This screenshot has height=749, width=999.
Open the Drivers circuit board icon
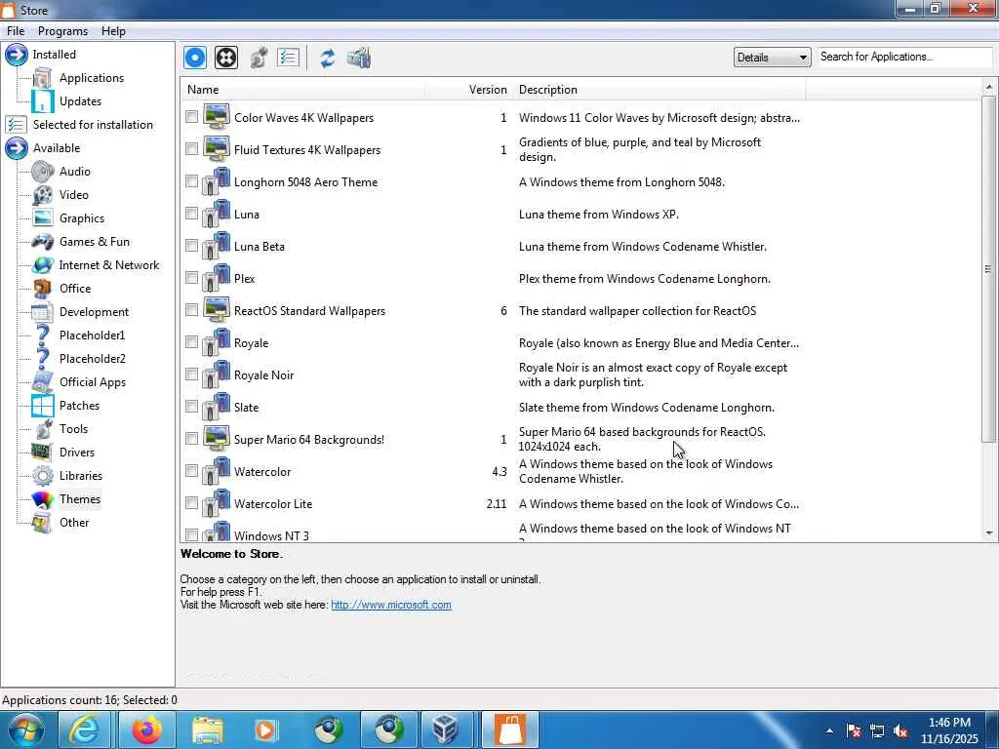pos(43,453)
